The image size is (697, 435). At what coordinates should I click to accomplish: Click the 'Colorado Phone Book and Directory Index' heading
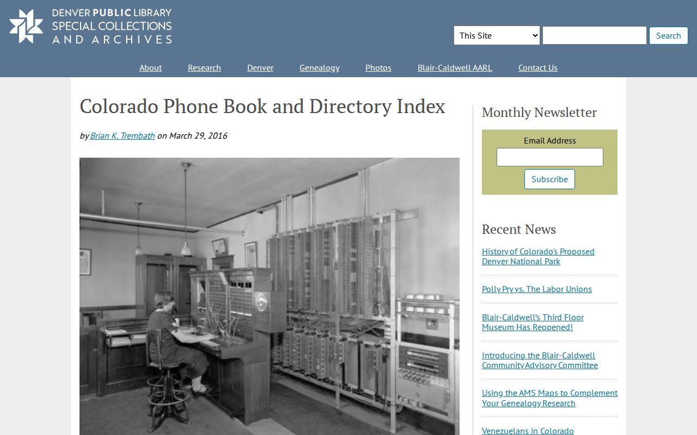(262, 106)
